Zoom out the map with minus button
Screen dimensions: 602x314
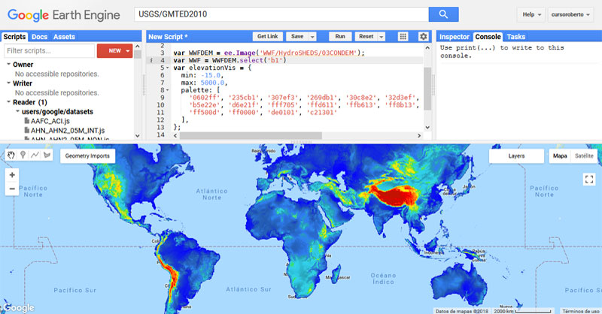coord(12,189)
